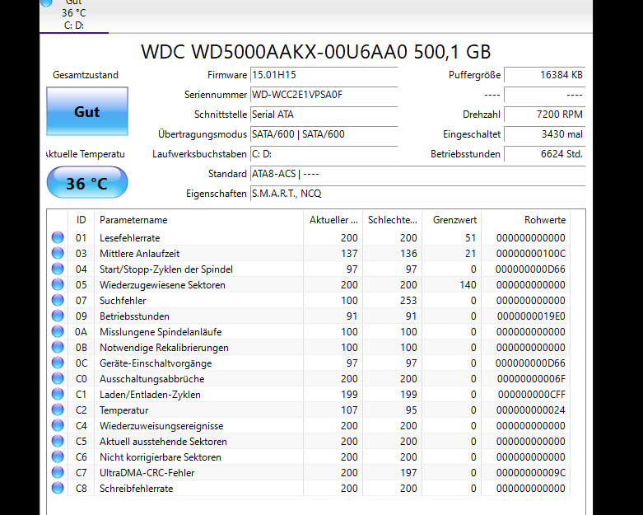Click raw value 0000000019E0

tap(531, 316)
